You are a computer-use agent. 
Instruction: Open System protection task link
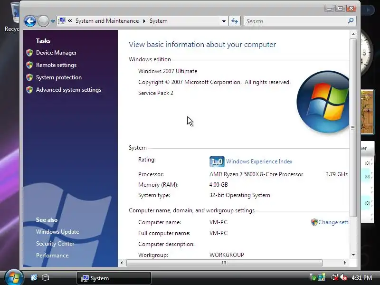tap(59, 77)
